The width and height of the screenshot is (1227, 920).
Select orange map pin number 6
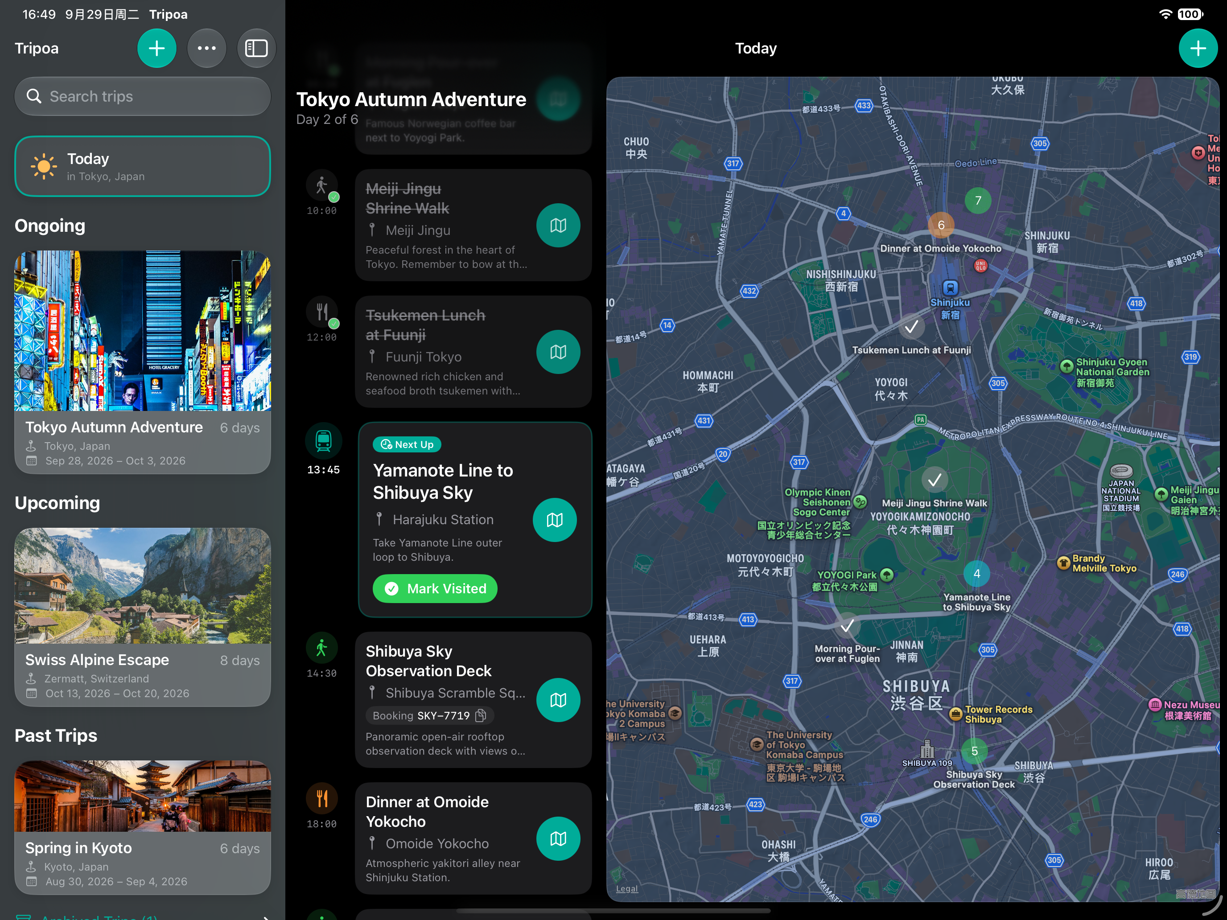coord(941,225)
